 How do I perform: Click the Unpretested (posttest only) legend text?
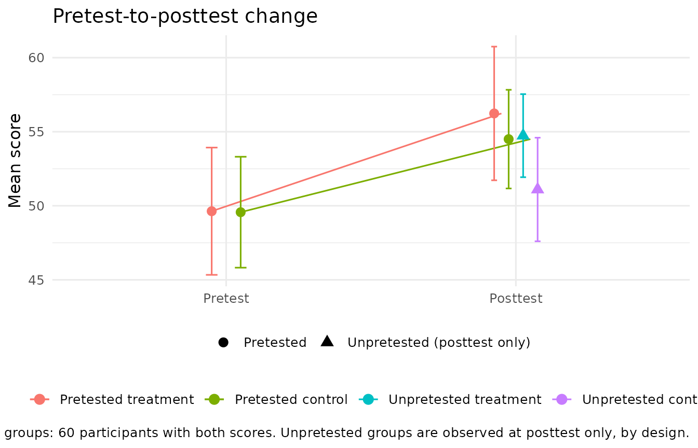click(x=439, y=343)
